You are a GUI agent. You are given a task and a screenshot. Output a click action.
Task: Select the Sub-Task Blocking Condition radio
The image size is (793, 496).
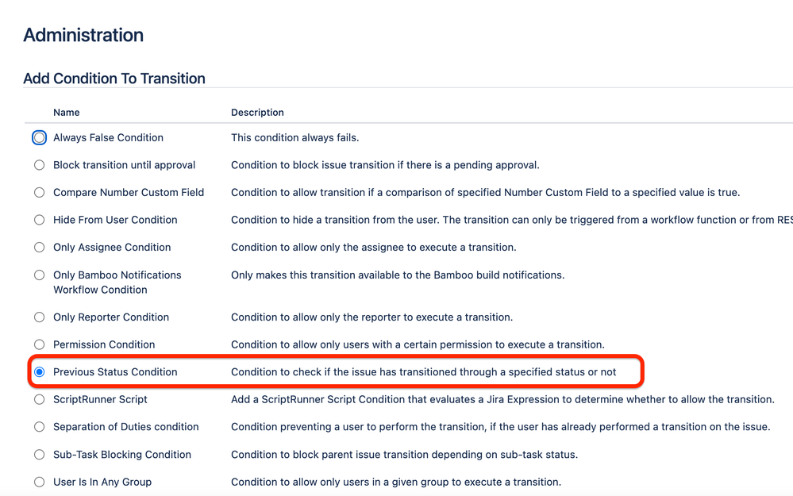39,455
